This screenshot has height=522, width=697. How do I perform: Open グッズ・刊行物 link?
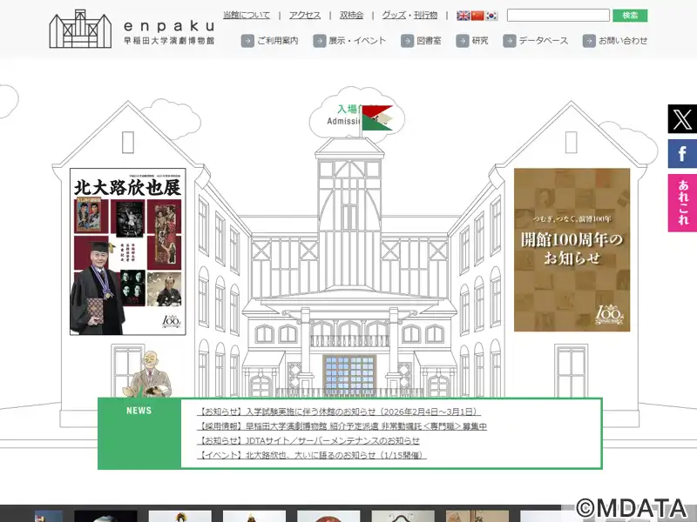point(409,15)
